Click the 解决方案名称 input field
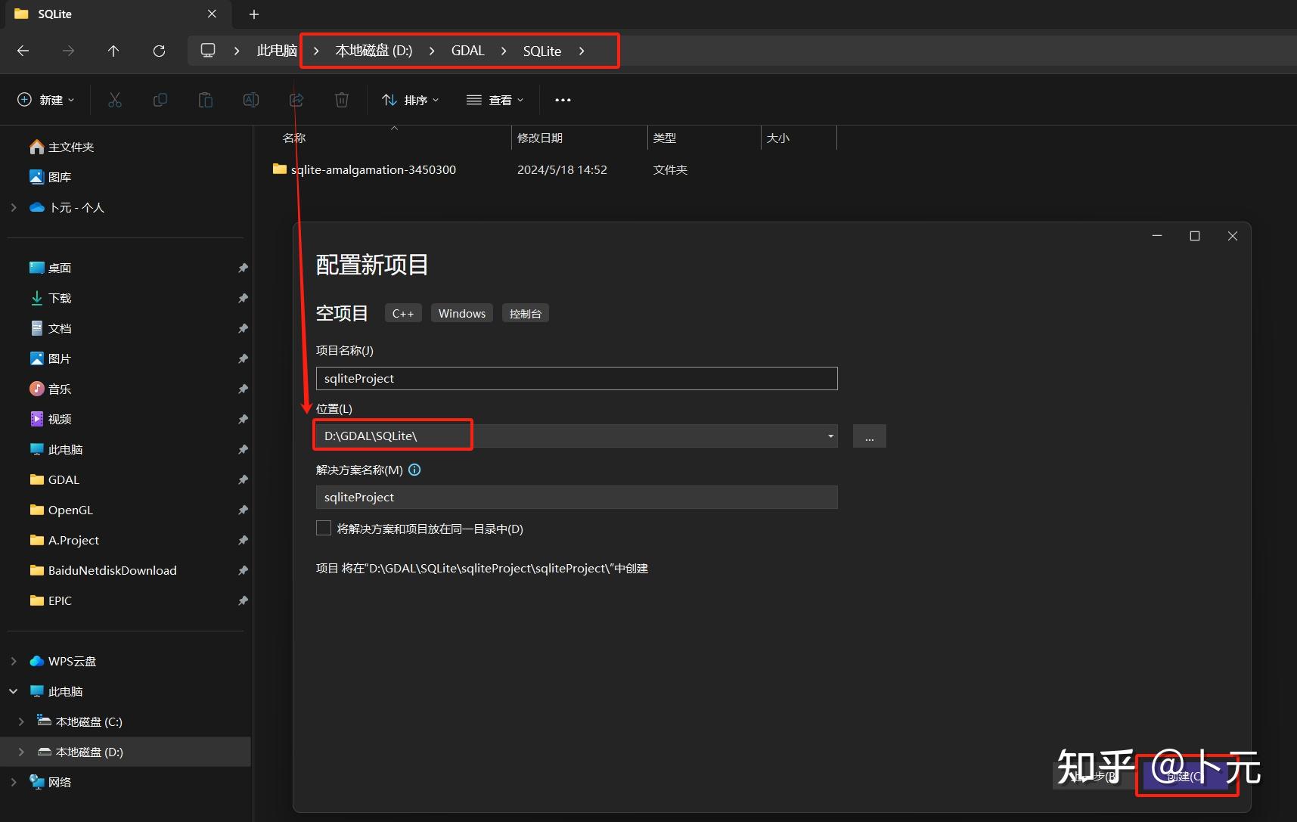Viewport: 1297px width, 822px height. click(x=577, y=497)
